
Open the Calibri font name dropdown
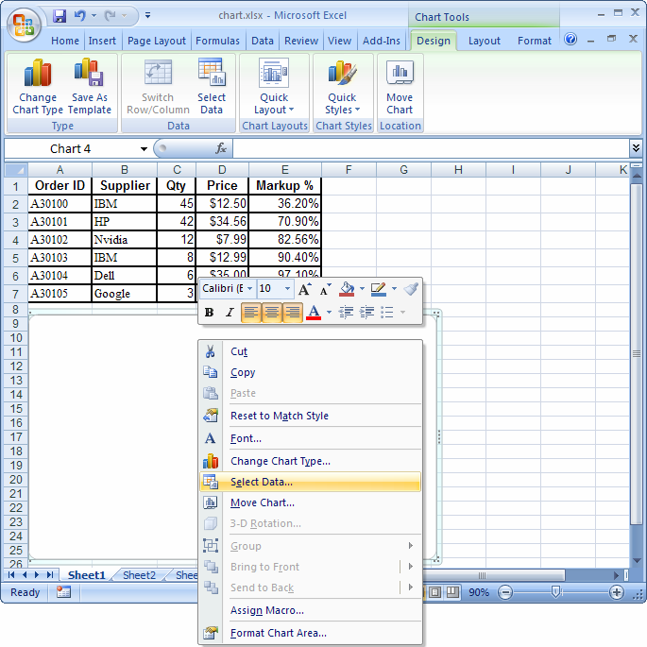[x=249, y=288]
